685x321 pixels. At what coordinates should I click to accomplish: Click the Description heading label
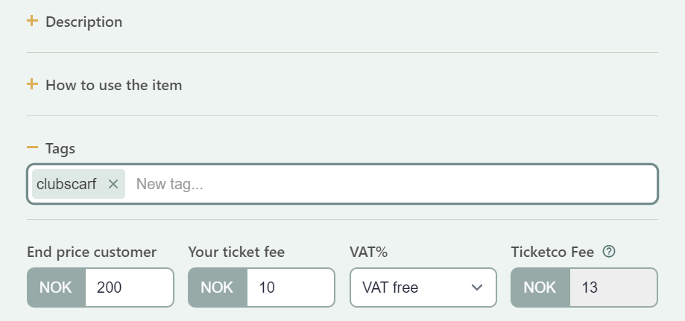[x=84, y=22]
